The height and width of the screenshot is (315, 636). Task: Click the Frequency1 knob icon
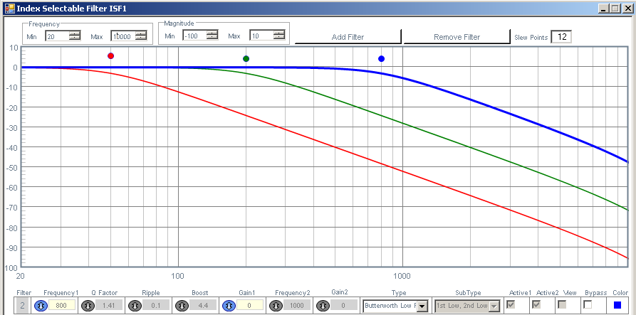point(41,306)
